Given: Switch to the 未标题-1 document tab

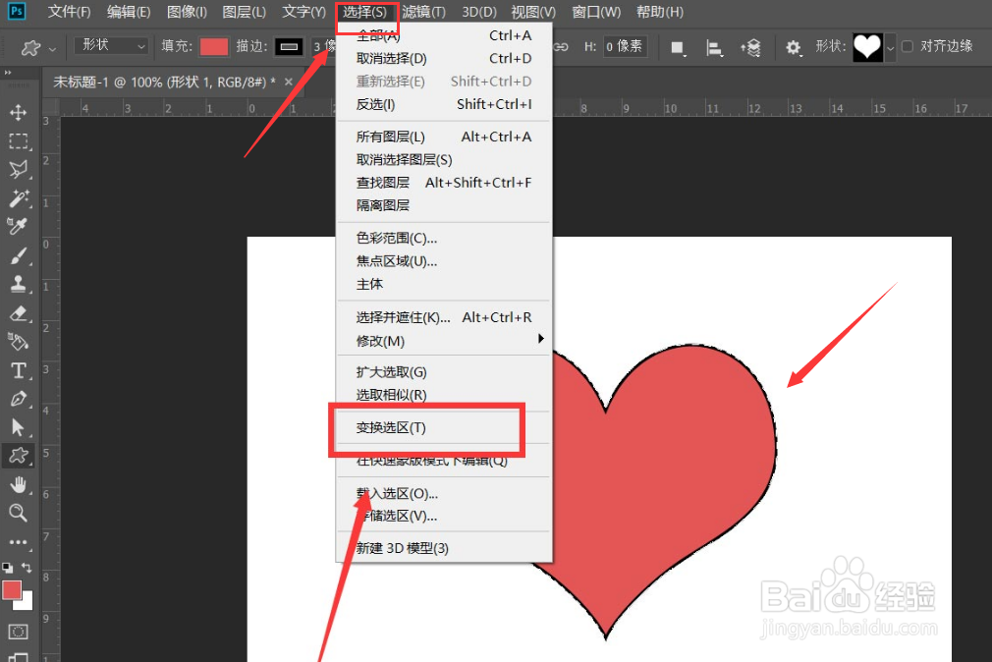Looking at the screenshot, I should point(164,83).
